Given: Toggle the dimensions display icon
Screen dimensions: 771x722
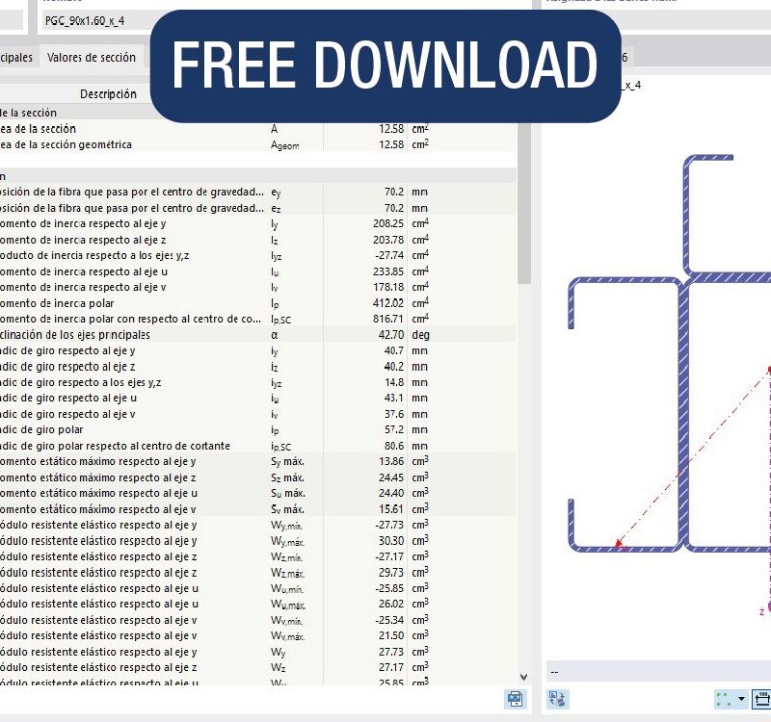Looking at the screenshot, I should (x=762, y=699).
